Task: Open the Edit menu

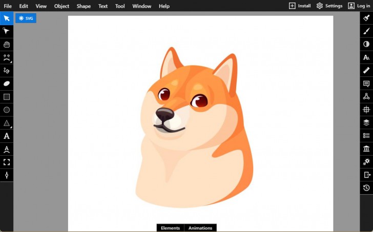Action: click(24, 6)
